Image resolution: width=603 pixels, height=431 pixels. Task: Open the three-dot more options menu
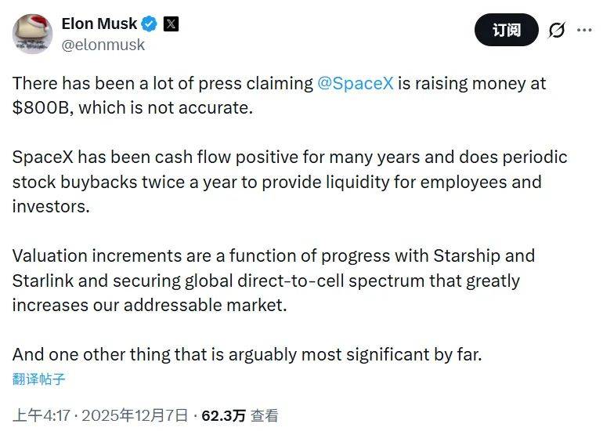click(x=584, y=31)
